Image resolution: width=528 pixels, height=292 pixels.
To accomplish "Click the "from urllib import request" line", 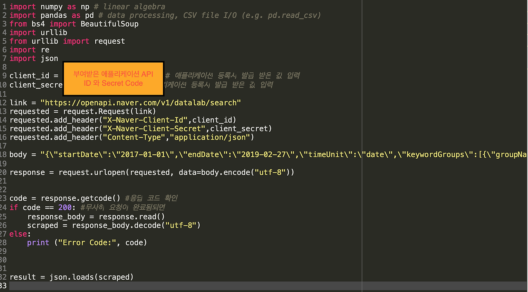I will 67,41.
